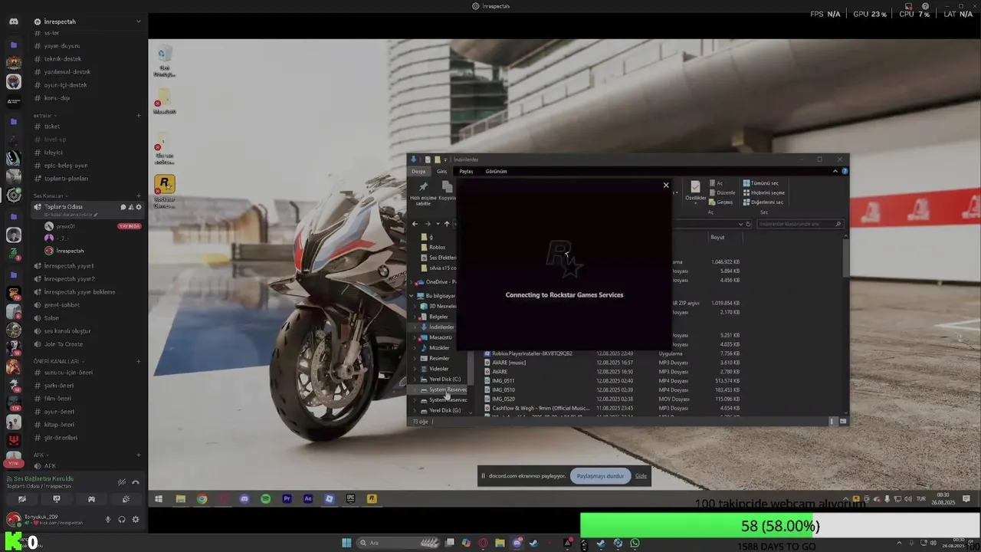981x552 pixels.
Task: Collapse the ÖNERİ KANALLARI category
Action: coord(57,361)
